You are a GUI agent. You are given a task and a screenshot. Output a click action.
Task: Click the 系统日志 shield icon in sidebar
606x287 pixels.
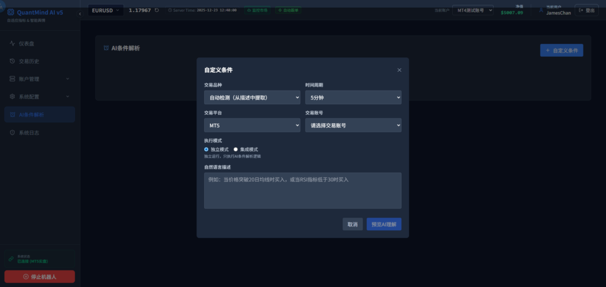[x=13, y=133]
